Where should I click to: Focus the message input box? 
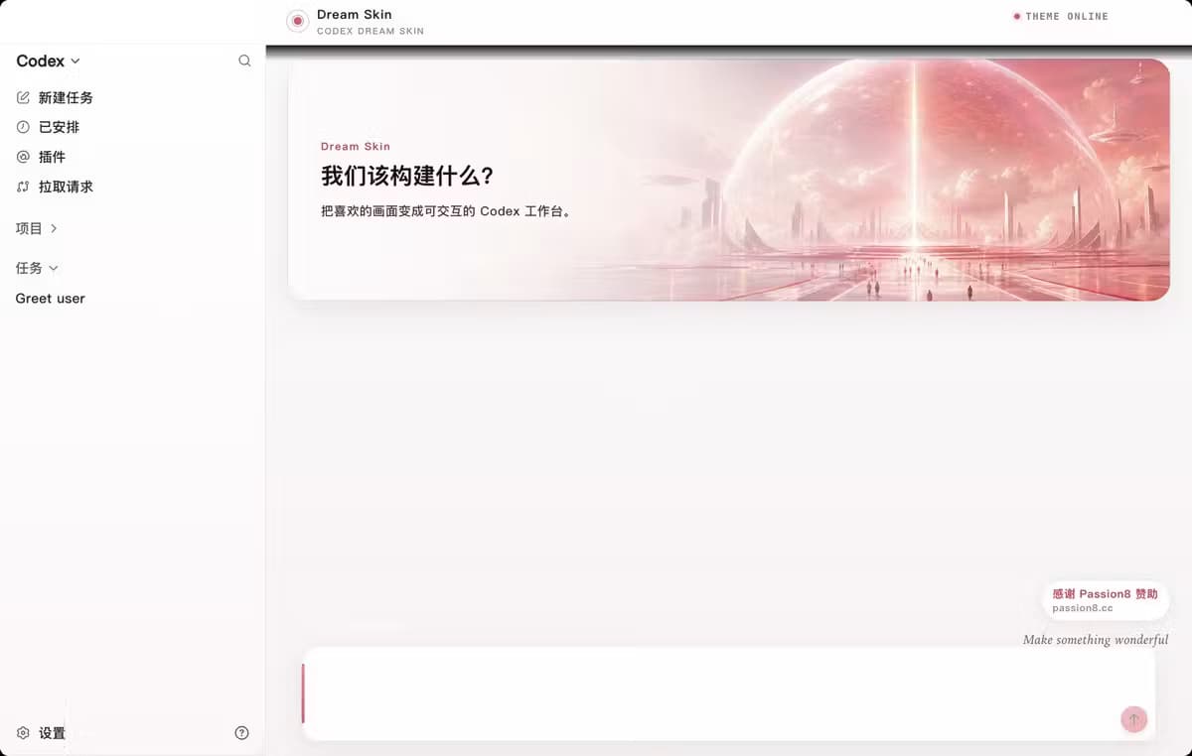pyautogui.click(x=729, y=693)
